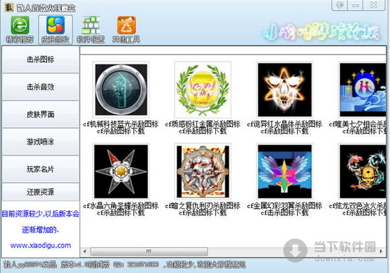Image resolution: width=390 pixels, height=273 pixels.
Task: Switch to 游戏喷涂 category
Action: 40,142
